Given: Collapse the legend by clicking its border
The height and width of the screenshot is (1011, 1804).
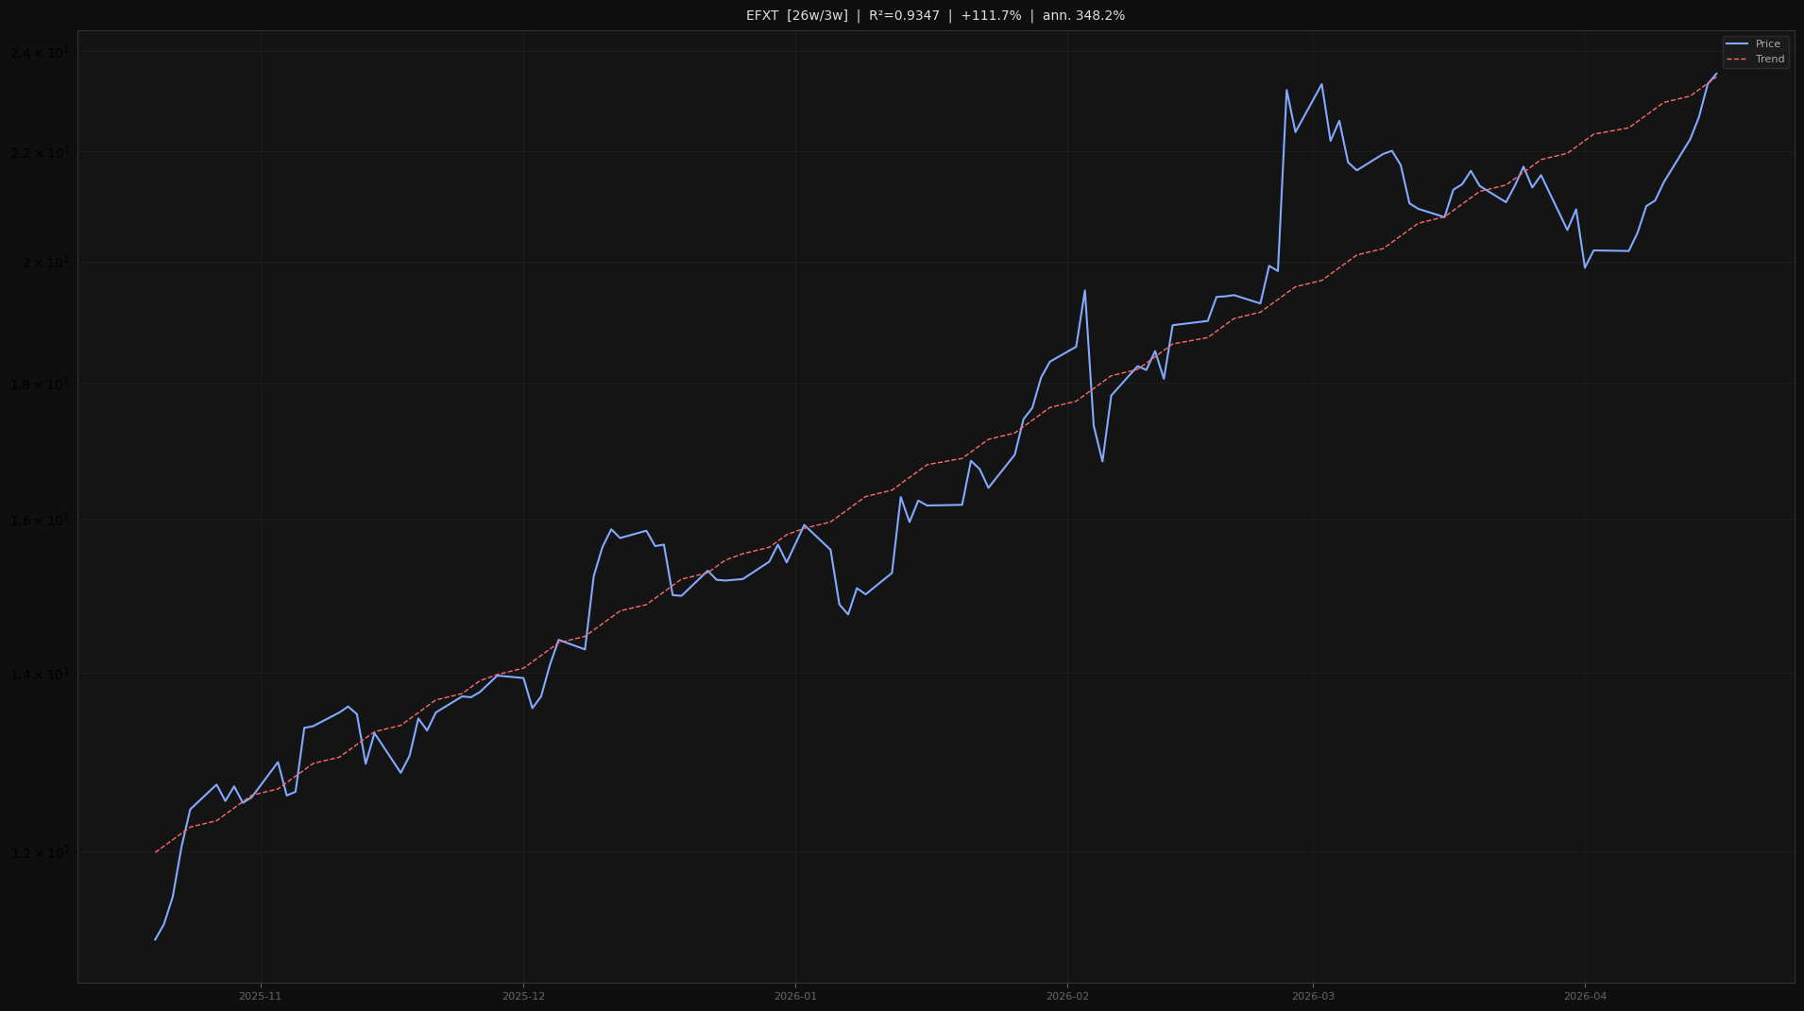Looking at the screenshot, I should [x=1725, y=51].
